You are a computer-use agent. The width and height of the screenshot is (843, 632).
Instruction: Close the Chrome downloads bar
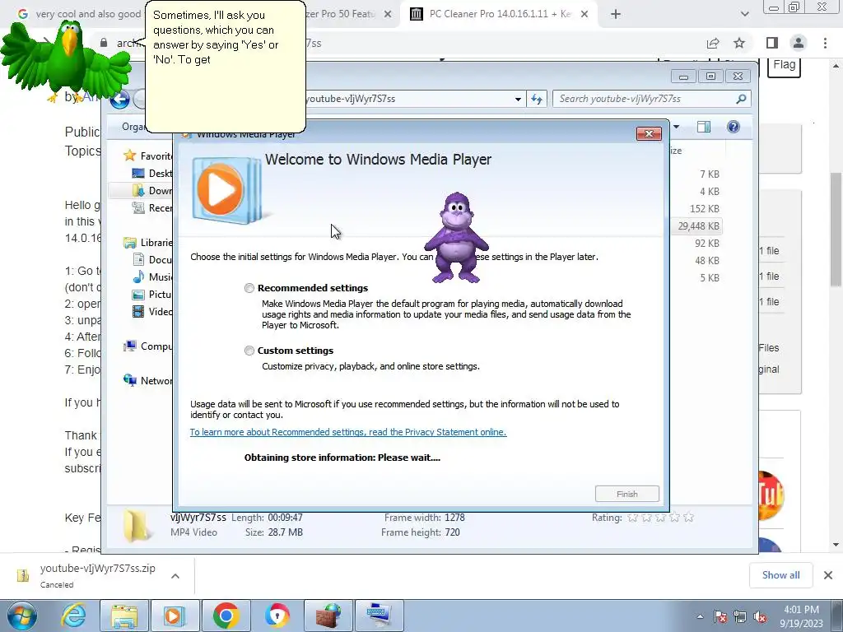click(828, 575)
